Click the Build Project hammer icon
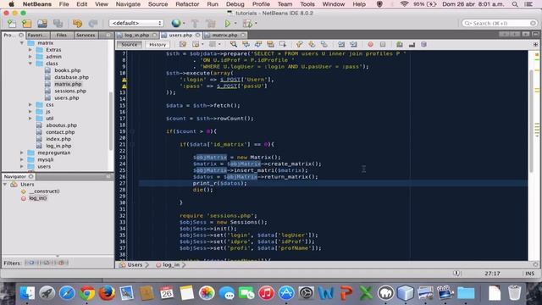 [x=195, y=24]
